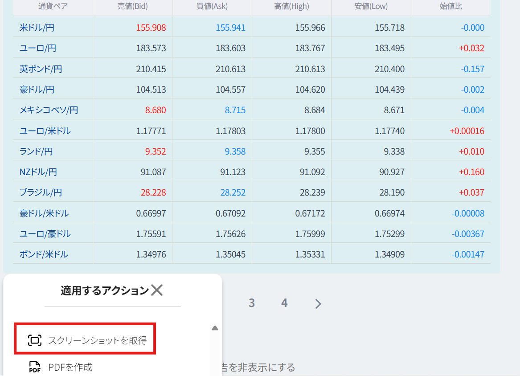Viewport: 520px width, 376px height.
Task: Select bid value 155.908
Action: click(x=151, y=28)
